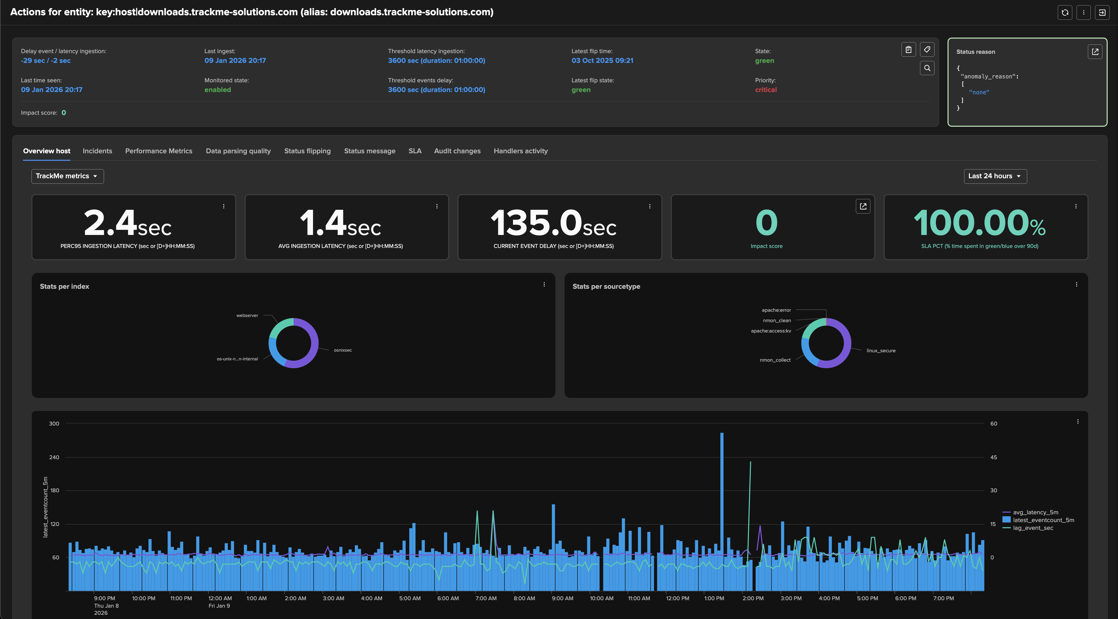Screen dimensions: 1118x619
Task: Click the exit panel icon top right
Action: click(x=1102, y=13)
